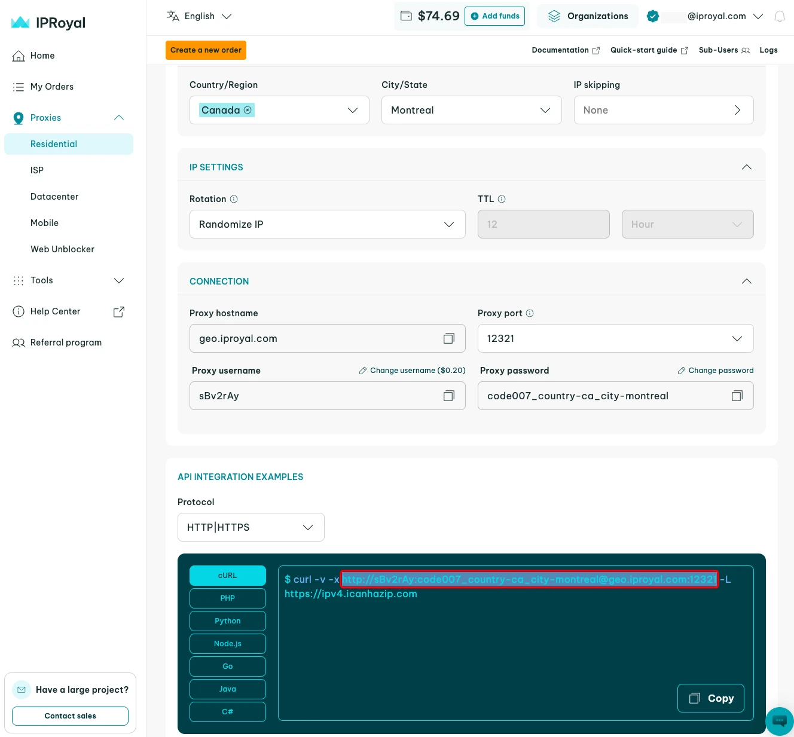This screenshot has height=737, width=794.
Task: Copy the proxy password field value
Action: coord(737,396)
